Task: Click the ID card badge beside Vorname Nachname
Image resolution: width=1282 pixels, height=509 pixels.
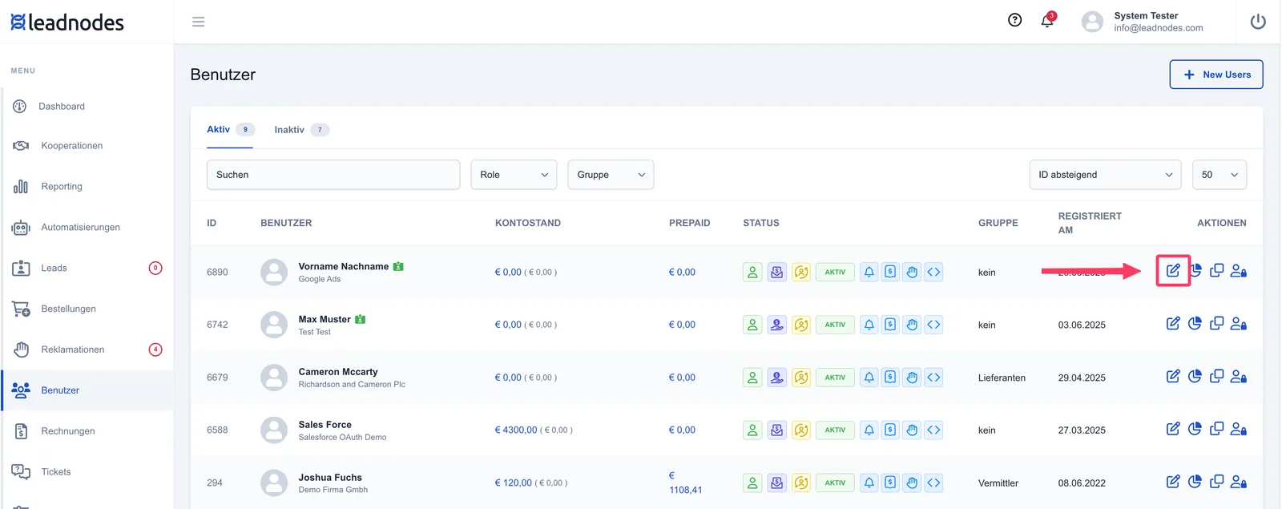Action: point(398,266)
